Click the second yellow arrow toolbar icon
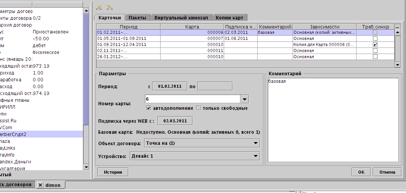This screenshot has height=193, width=406. pyautogui.click(x=109, y=7)
